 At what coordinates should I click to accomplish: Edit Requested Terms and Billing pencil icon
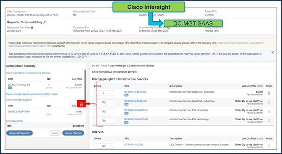click(x=44, y=22)
